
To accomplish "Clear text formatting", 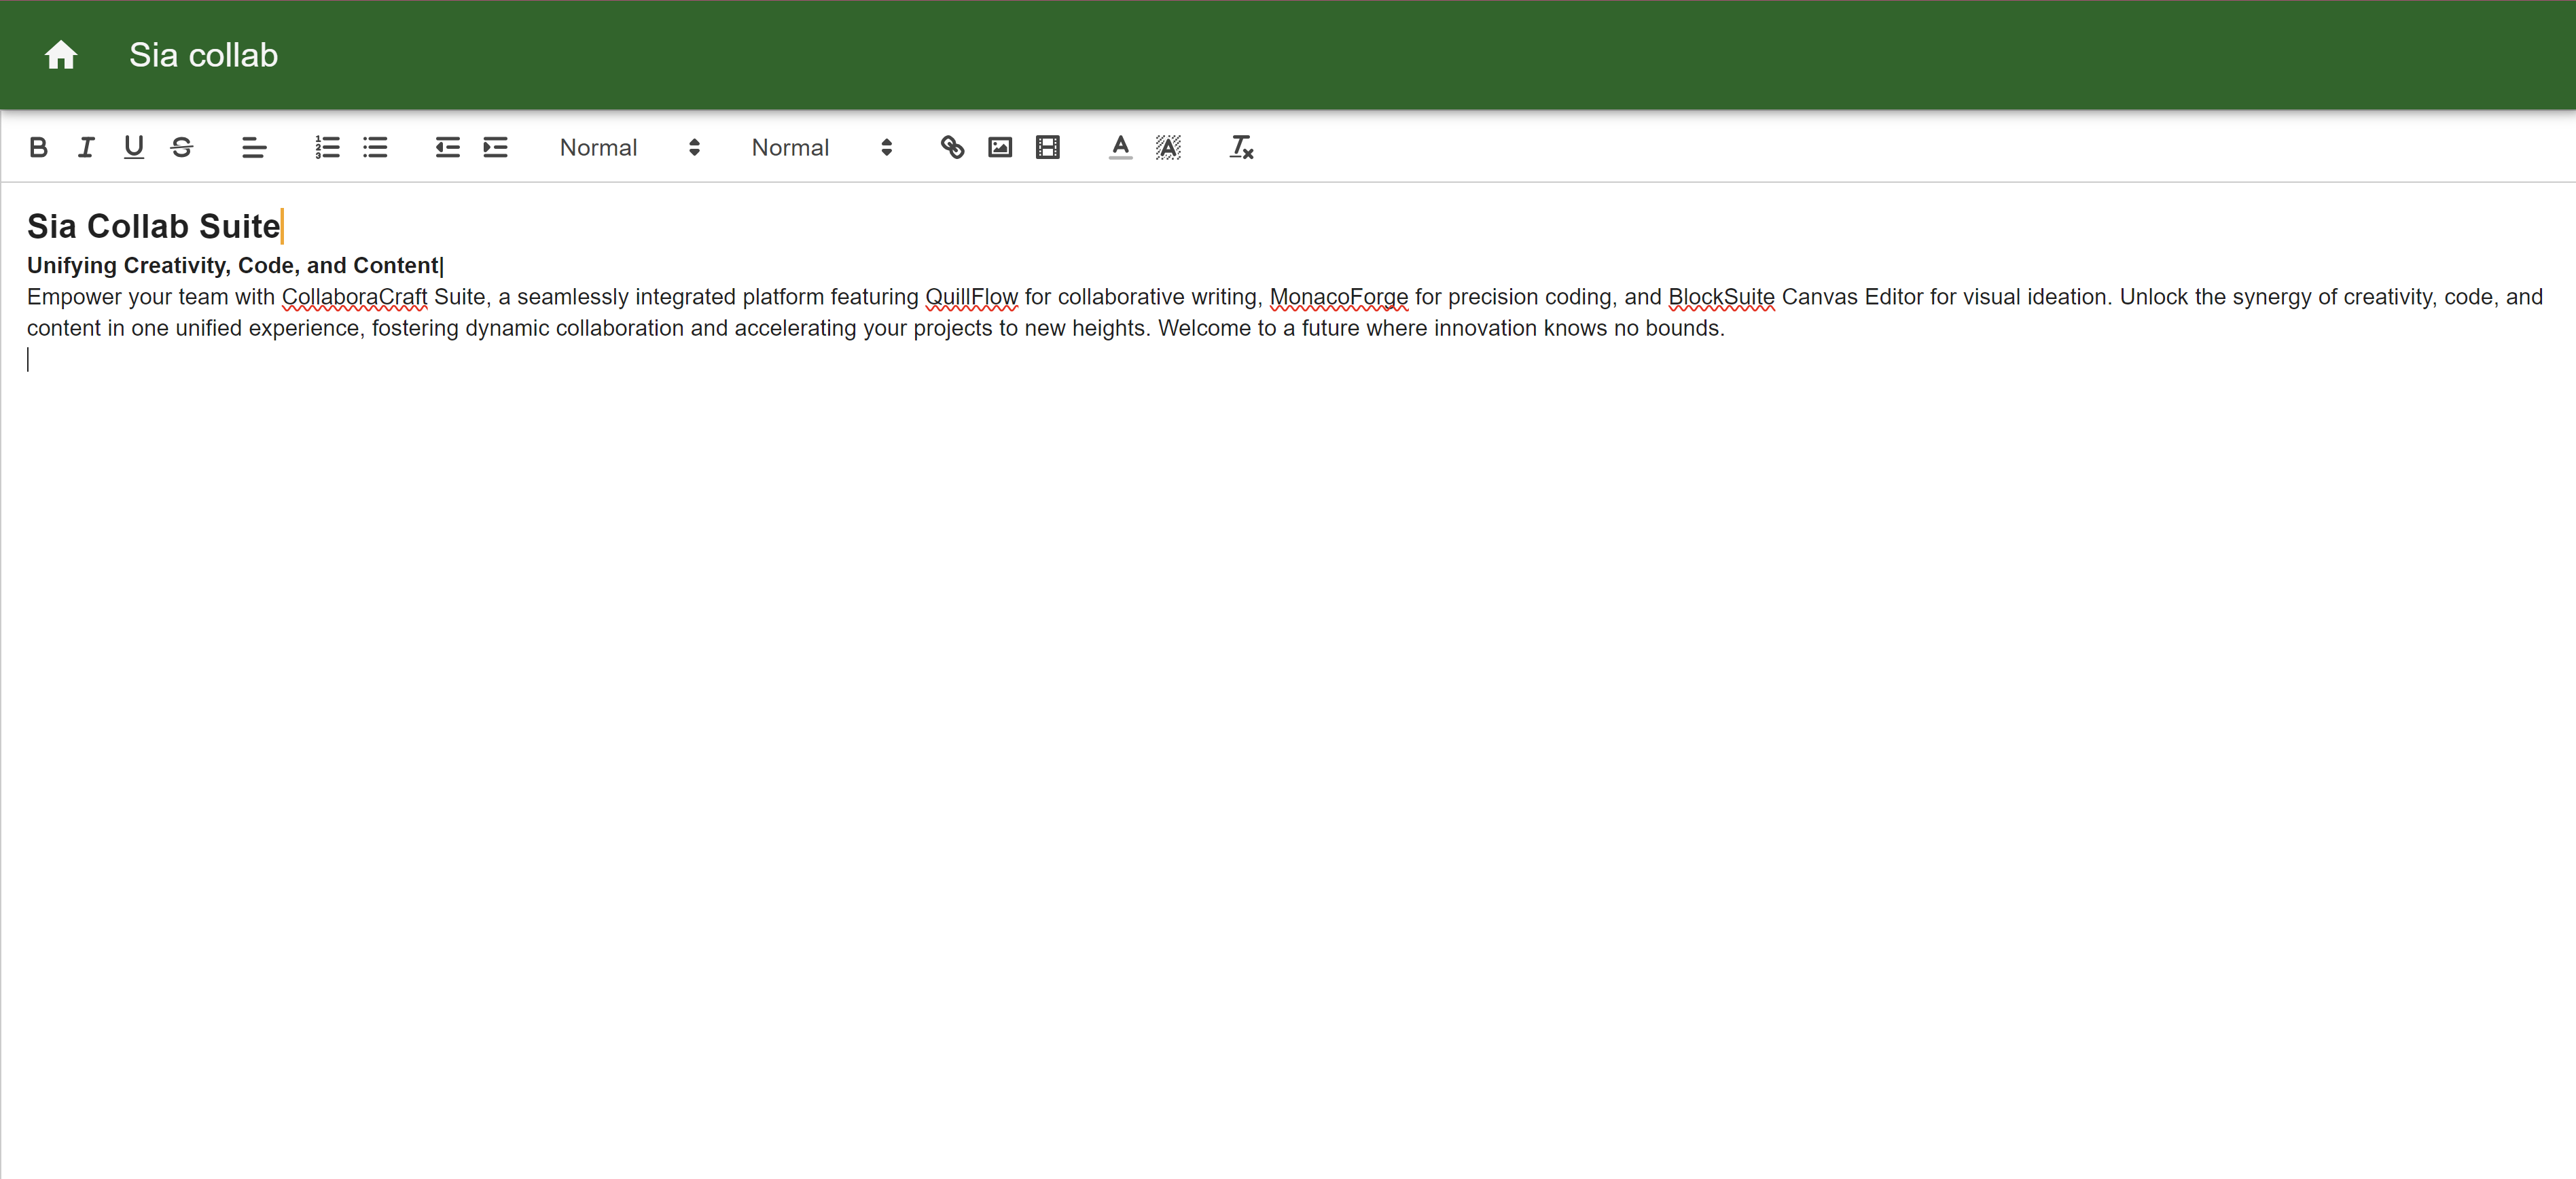I will pyautogui.click(x=1241, y=148).
